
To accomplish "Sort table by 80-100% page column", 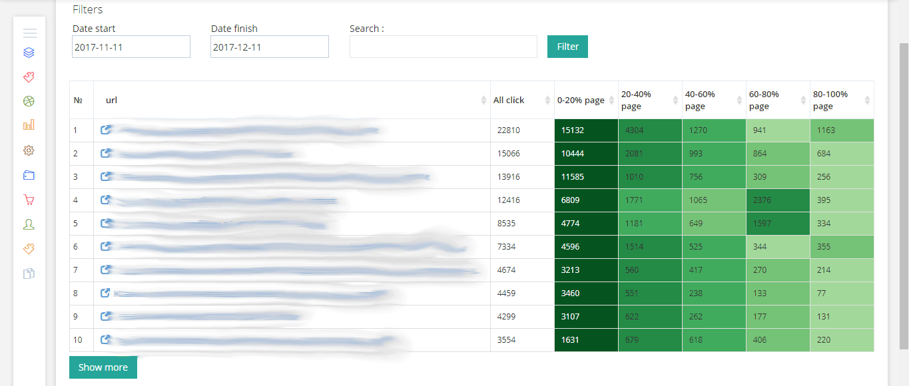I will tap(841, 100).
